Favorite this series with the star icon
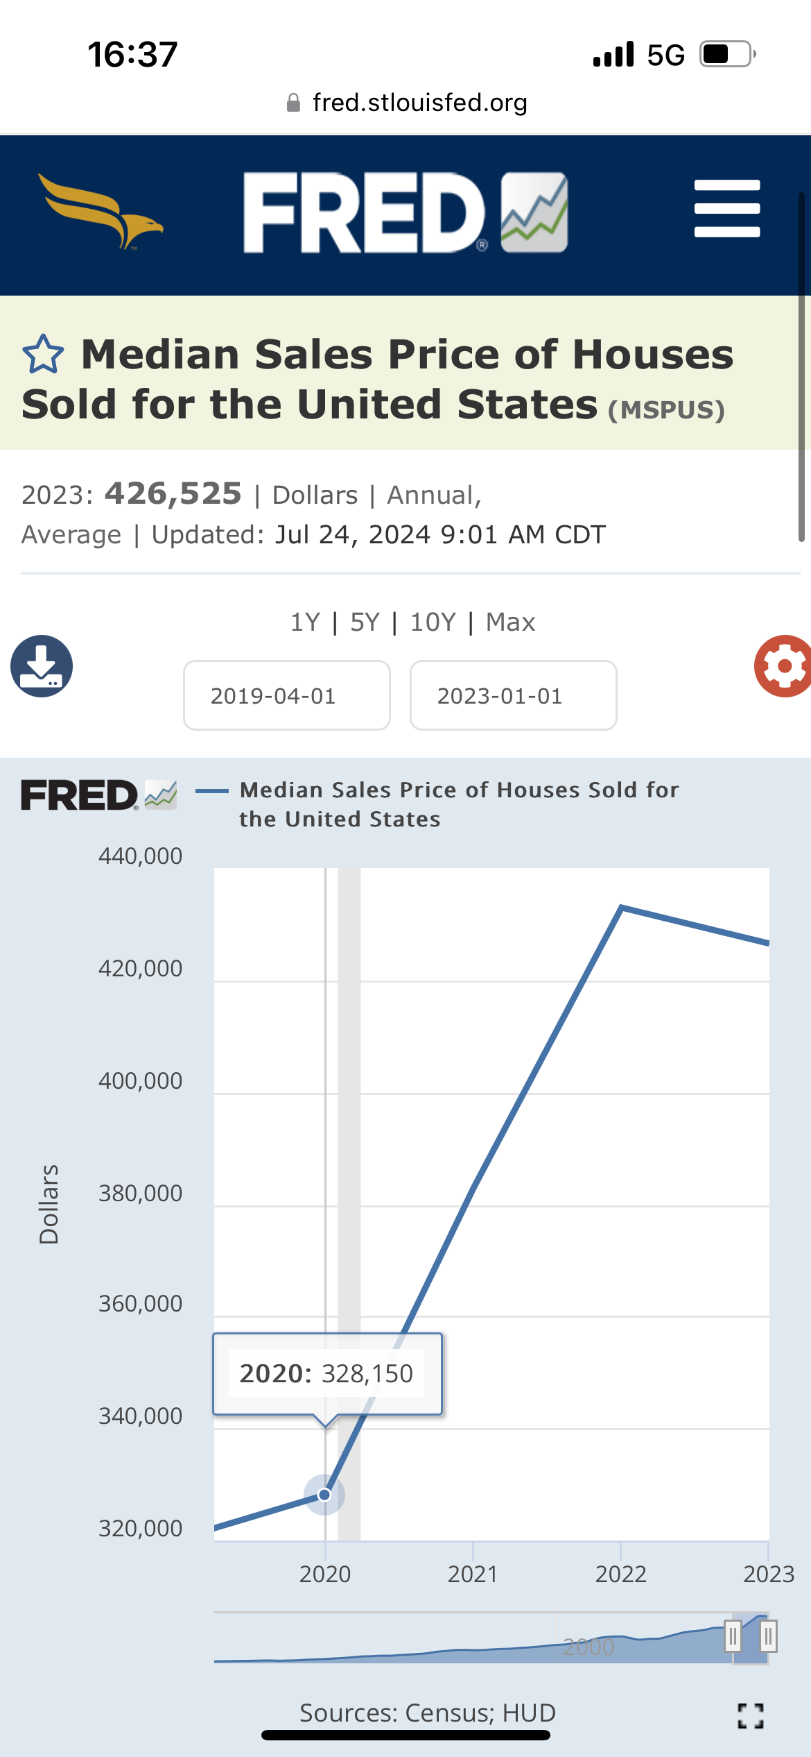 click(x=43, y=355)
